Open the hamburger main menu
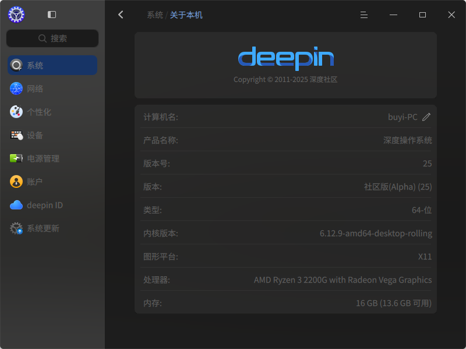 tap(364, 15)
